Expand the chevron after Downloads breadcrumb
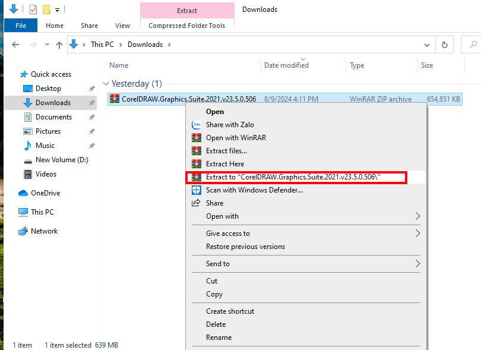Image resolution: width=481 pixels, height=350 pixels. [x=169, y=45]
